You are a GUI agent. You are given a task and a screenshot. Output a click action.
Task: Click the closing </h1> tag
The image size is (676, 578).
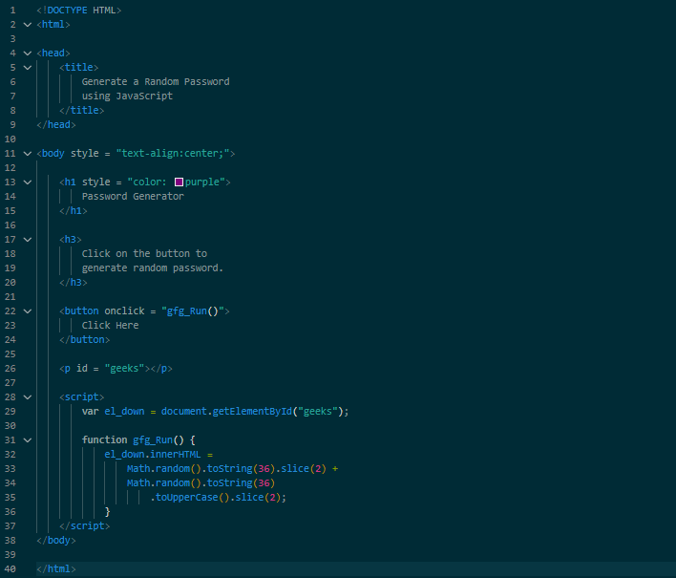[74, 210]
